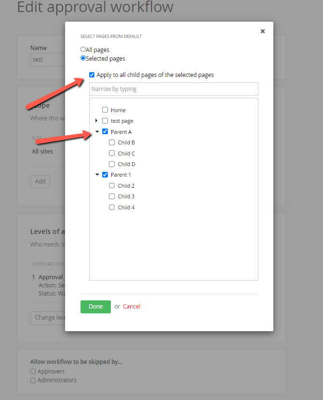Click the Child 4 label

[126, 207]
